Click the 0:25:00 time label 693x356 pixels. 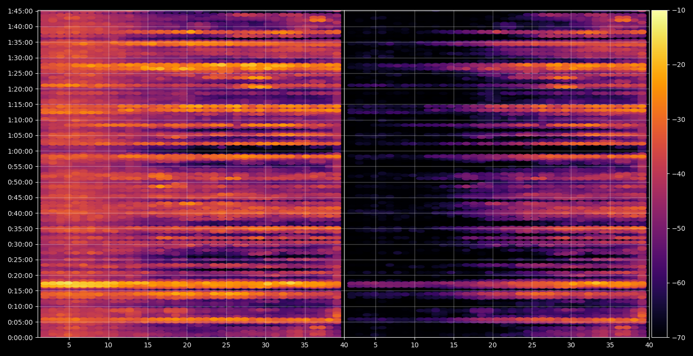pos(20,260)
